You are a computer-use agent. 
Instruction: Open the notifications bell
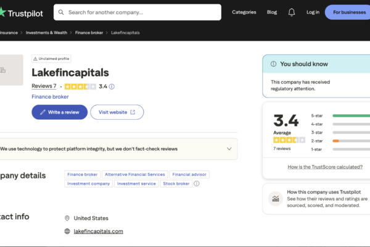pyautogui.click(x=292, y=12)
